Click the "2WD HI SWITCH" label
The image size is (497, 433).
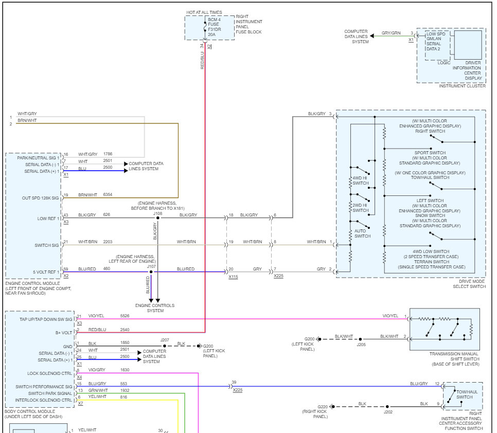[361, 208]
